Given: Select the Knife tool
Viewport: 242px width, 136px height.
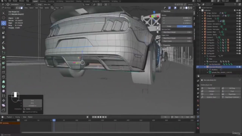Looking at the screenshot, I should [x=3, y=77].
